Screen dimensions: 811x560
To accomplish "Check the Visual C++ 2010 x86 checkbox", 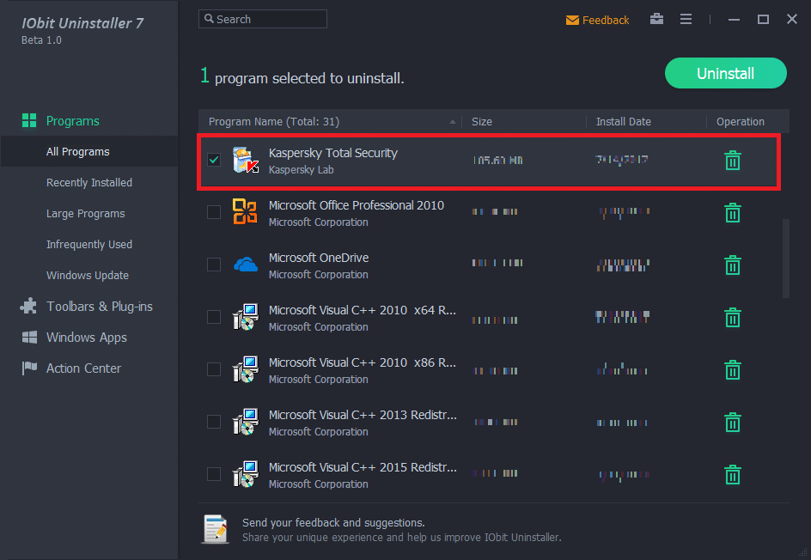I will click(214, 369).
